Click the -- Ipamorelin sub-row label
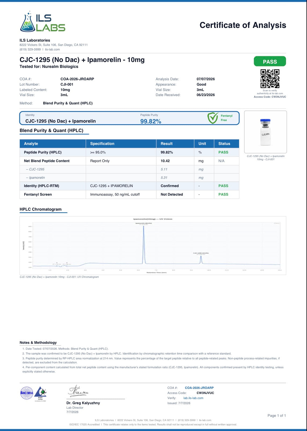Image resolution: width=307 pixels, height=431 pixels. (35, 178)
